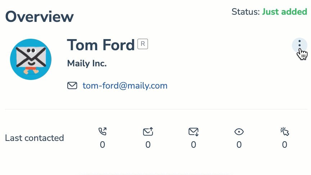Viewport: 311px width, 175px height.
Task: Click the R badge next to Tom Ford
Action: click(x=143, y=44)
